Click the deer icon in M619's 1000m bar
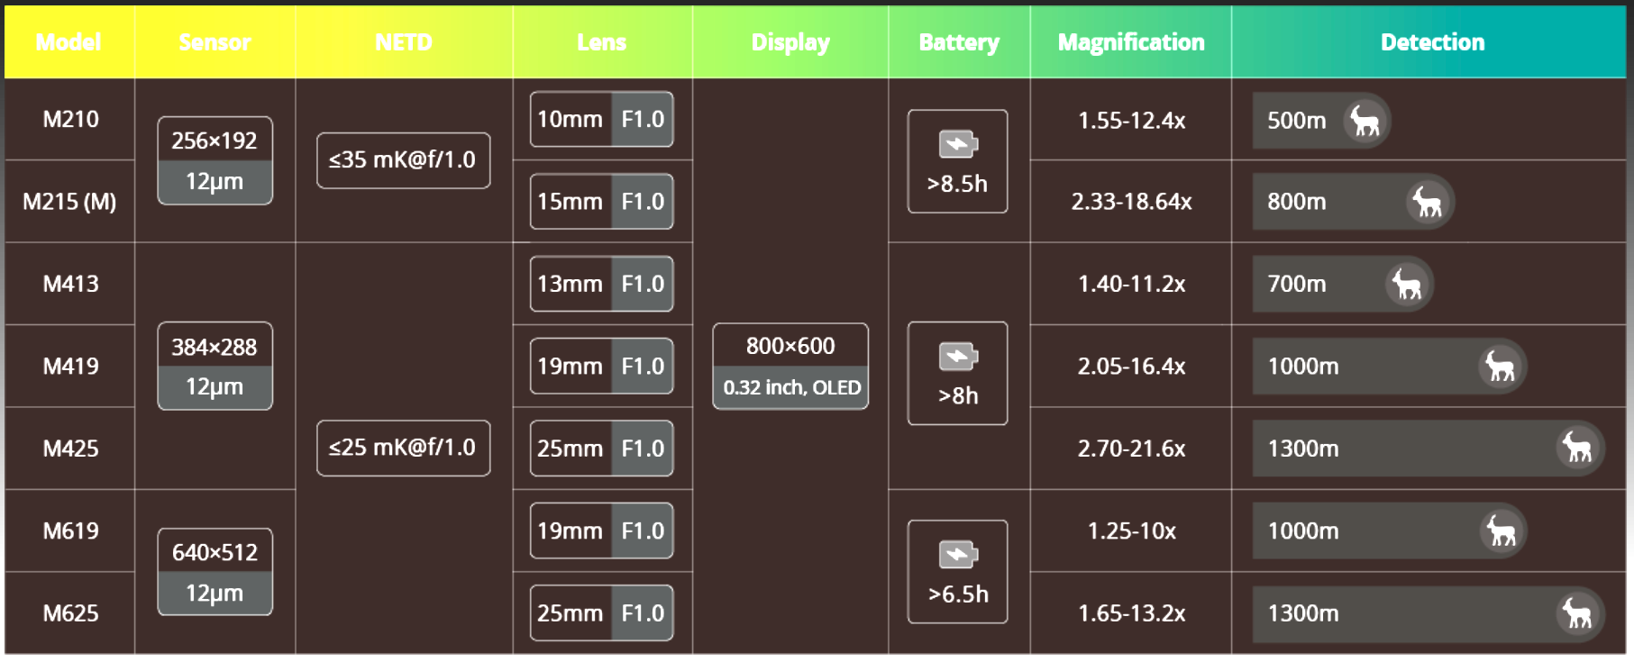The width and height of the screenshot is (1634, 662). (x=1502, y=531)
